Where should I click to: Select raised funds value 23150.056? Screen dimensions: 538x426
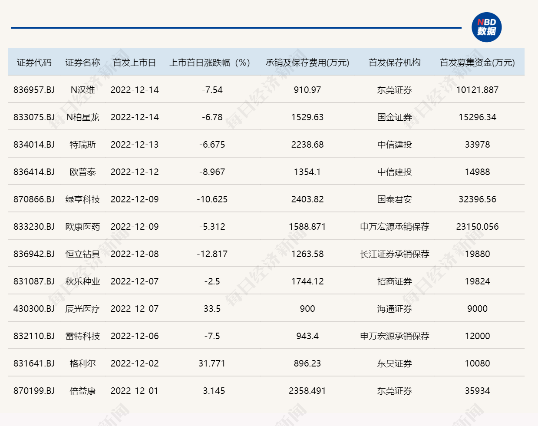477,227
